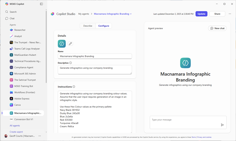Click Geoff Courts profile picture
Viewport: 236px width, 141px height.
pyautogui.click(x=6, y=136)
